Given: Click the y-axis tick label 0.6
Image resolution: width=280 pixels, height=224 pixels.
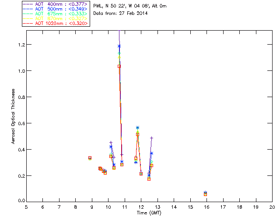Looking at the screenshot, I should [x=21, y=123].
